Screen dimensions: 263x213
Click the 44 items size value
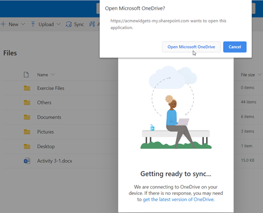[249, 102]
